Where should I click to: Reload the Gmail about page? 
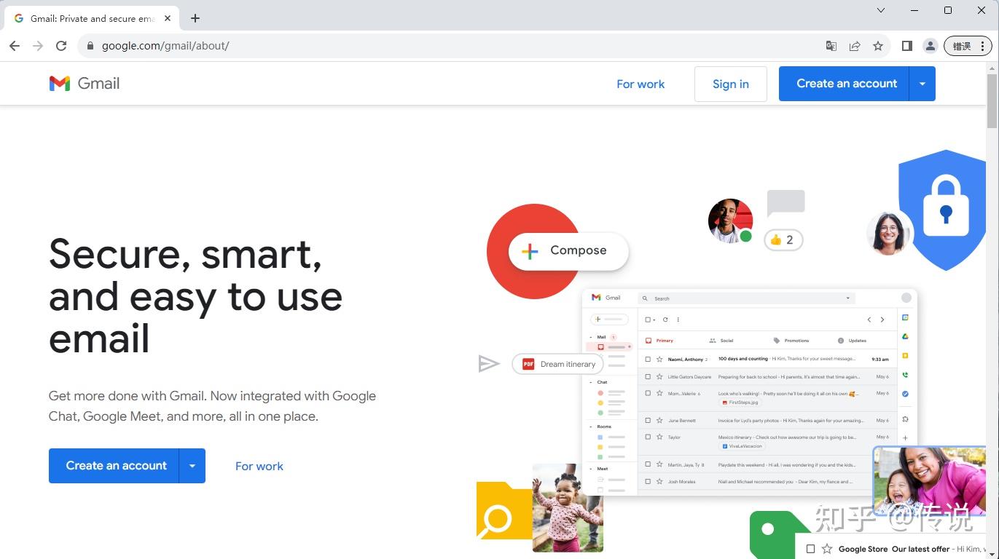coord(61,46)
